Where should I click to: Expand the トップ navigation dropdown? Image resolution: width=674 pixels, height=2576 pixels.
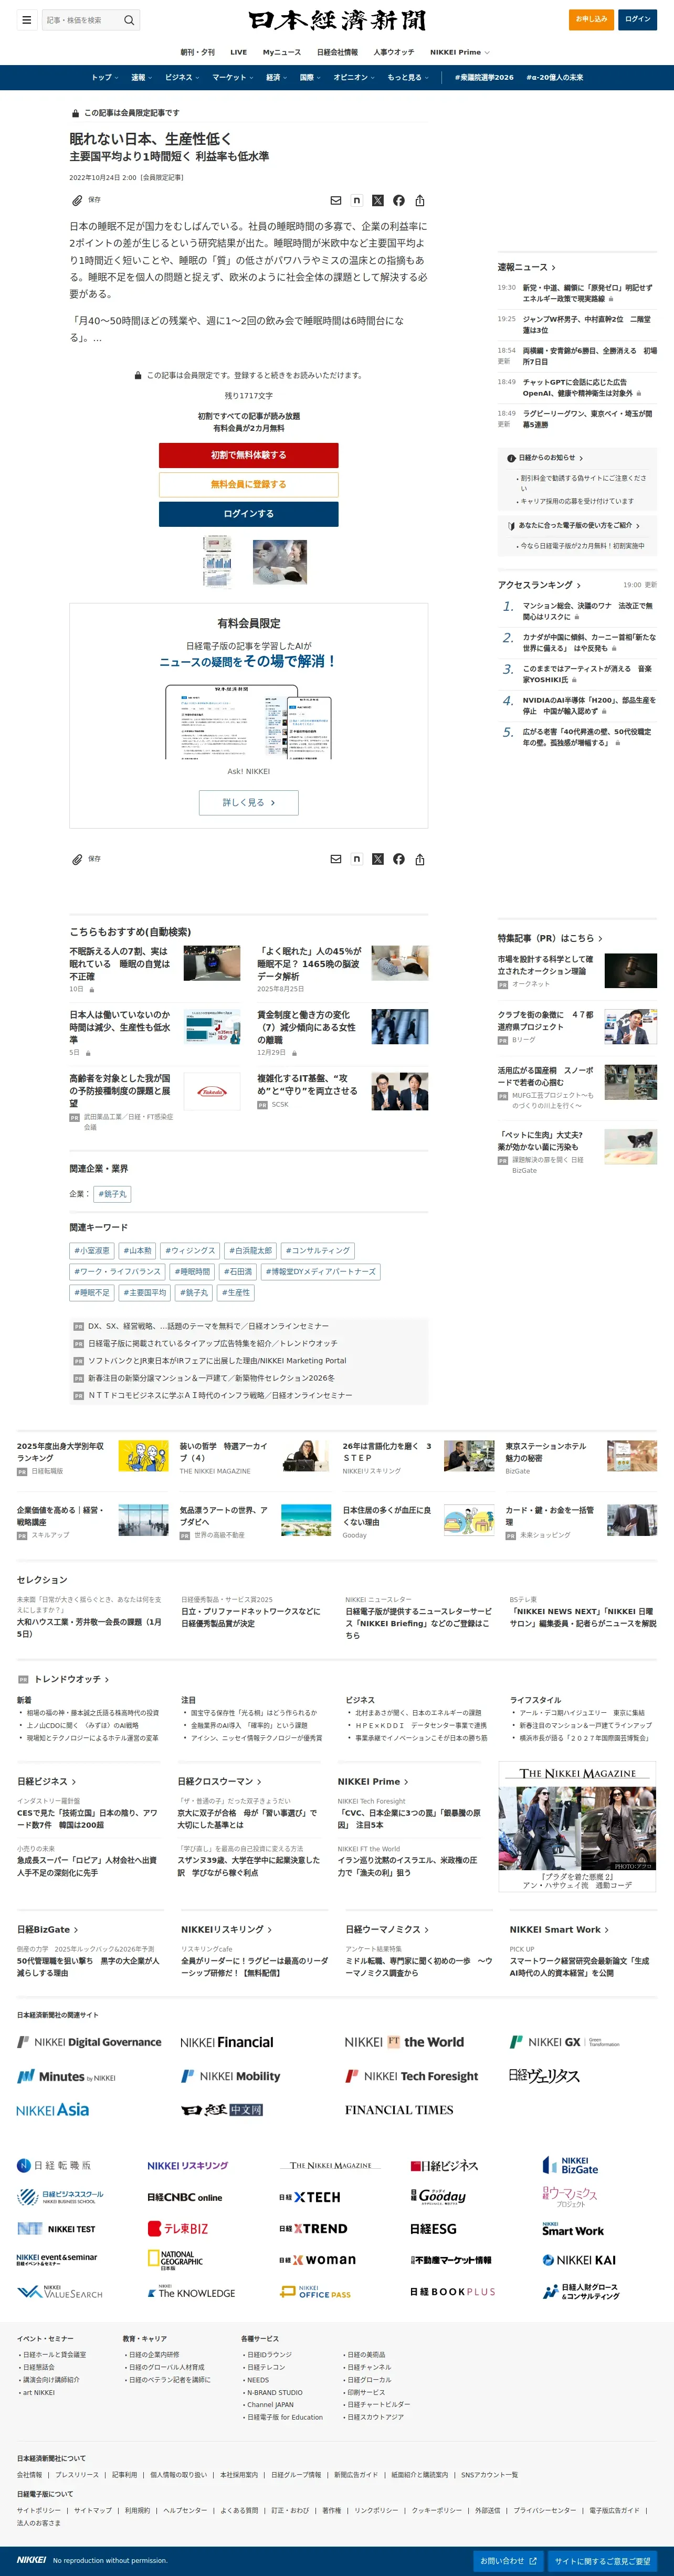104,77
